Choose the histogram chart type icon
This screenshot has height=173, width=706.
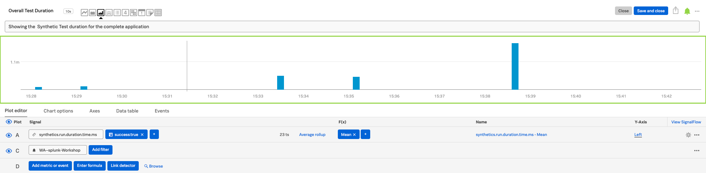click(x=109, y=13)
